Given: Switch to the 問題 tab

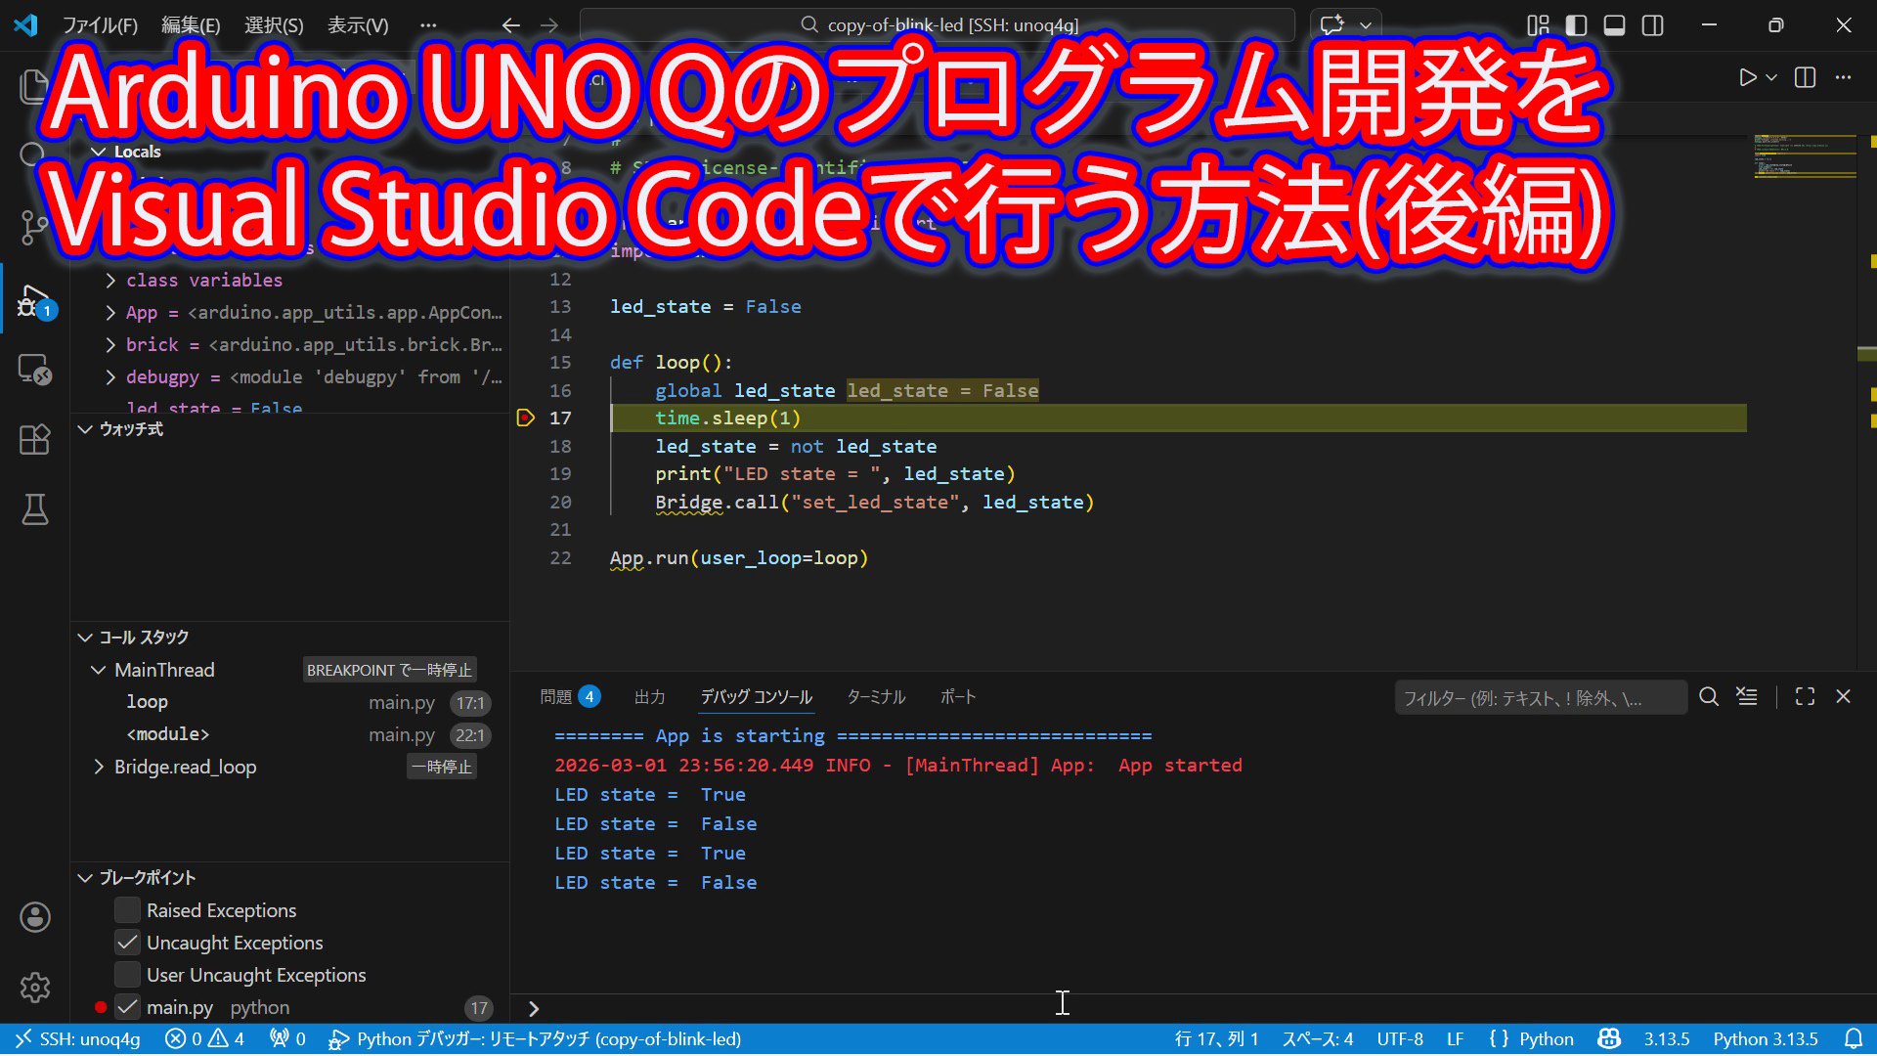Looking at the screenshot, I should 570,697.
